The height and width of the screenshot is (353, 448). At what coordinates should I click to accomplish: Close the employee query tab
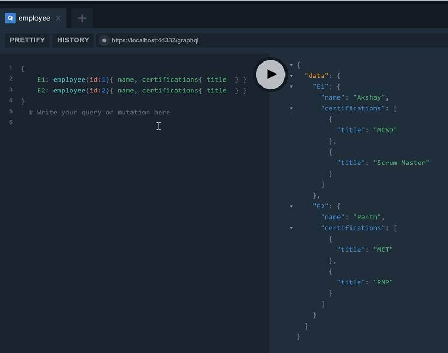58,18
